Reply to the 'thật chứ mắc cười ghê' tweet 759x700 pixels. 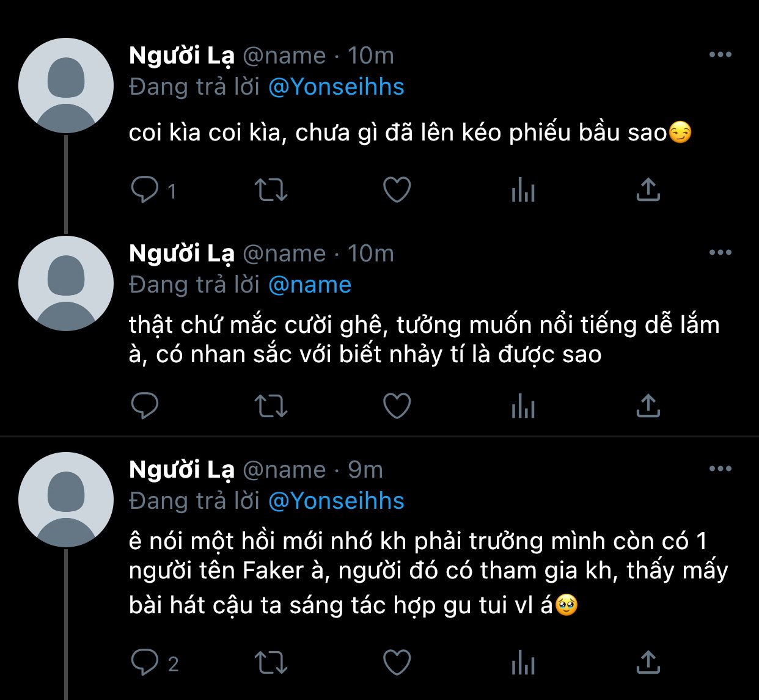(145, 406)
